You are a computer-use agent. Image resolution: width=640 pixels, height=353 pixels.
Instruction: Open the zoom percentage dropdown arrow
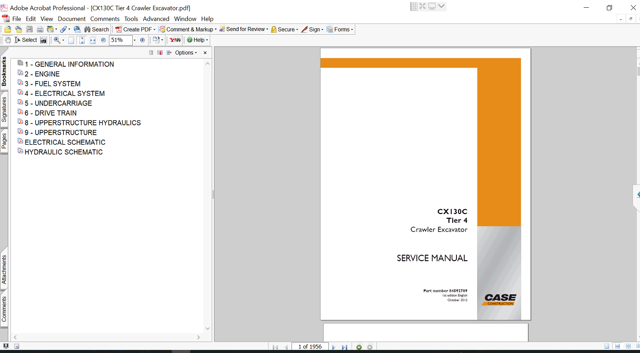tap(134, 40)
